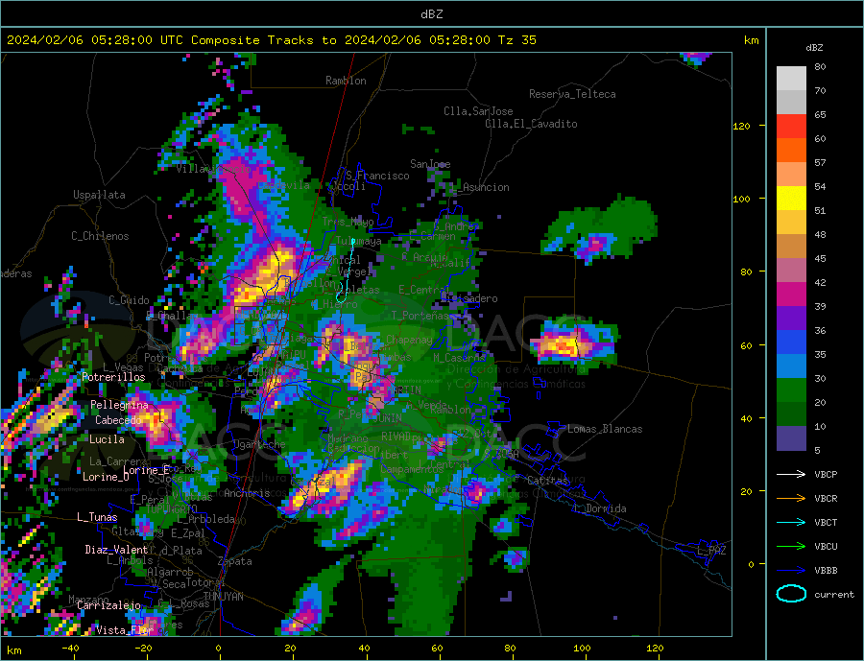Click the composite tracks timestamp header text
The width and height of the screenshot is (864, 661).
pyautogui.click(x=271, y=40)
